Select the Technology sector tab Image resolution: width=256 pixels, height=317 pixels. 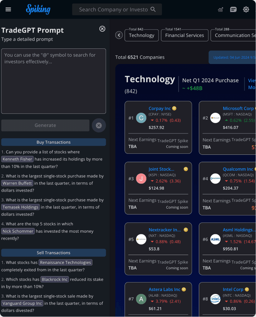pos(141,35)
